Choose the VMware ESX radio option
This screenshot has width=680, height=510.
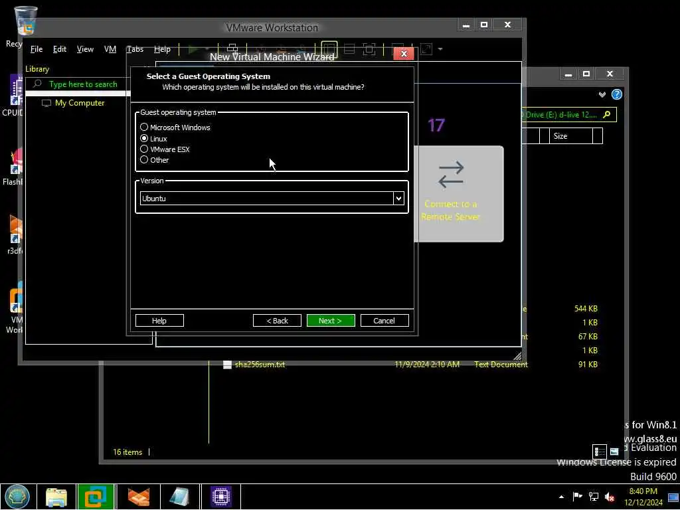click(165, 149)
